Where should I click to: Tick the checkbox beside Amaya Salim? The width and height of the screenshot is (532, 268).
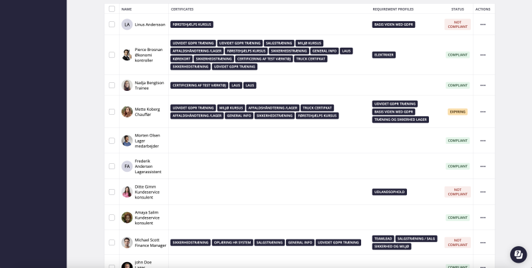[x=112, y=218]
